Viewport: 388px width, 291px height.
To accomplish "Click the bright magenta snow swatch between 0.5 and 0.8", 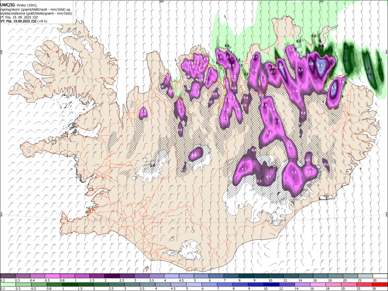I will coord(52,276).
